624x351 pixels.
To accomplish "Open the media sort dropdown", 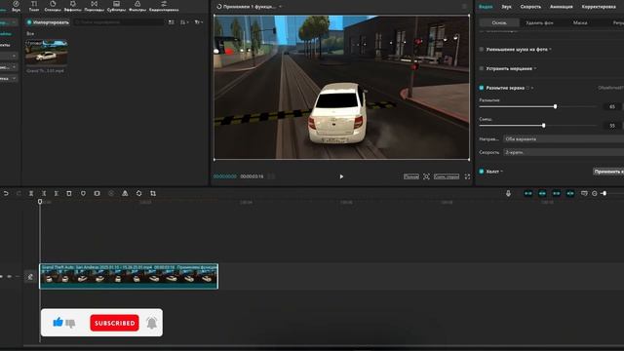I will coord(184,22).
